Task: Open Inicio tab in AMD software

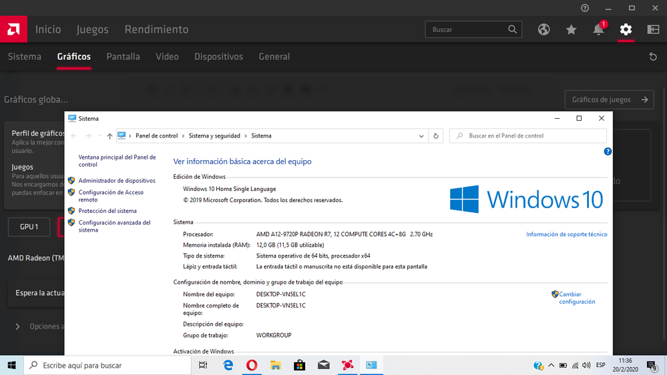Action: click(48, 29)
